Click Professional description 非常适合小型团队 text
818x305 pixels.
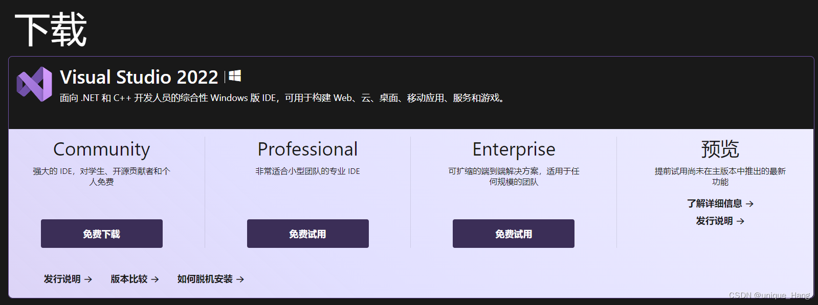click(x=308, y=171)
